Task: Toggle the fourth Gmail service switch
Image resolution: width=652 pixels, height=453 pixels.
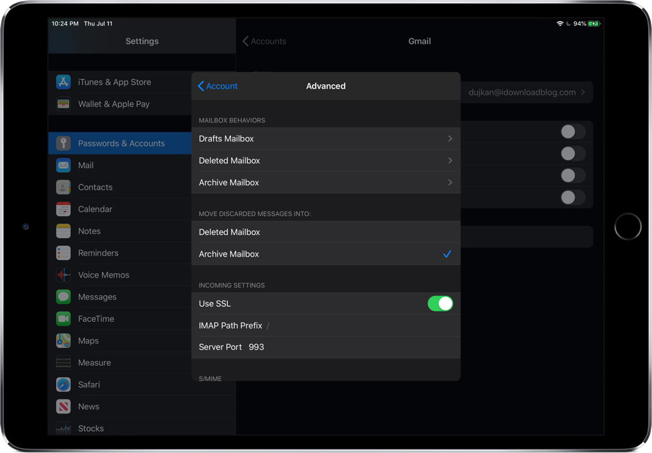Action: [x=573, y=198]
